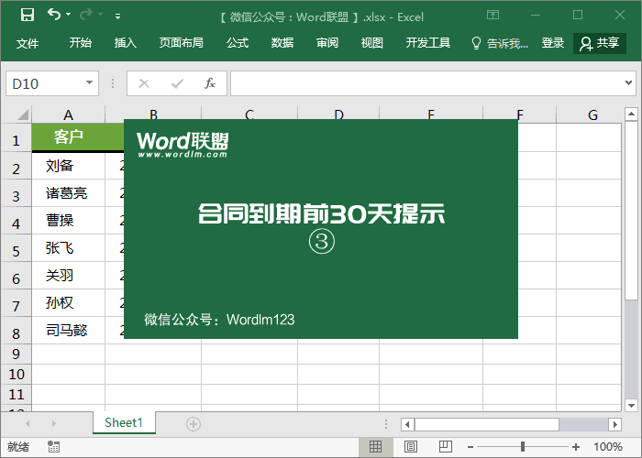Switch to the 插入 ribbon tab

[125, 42]
